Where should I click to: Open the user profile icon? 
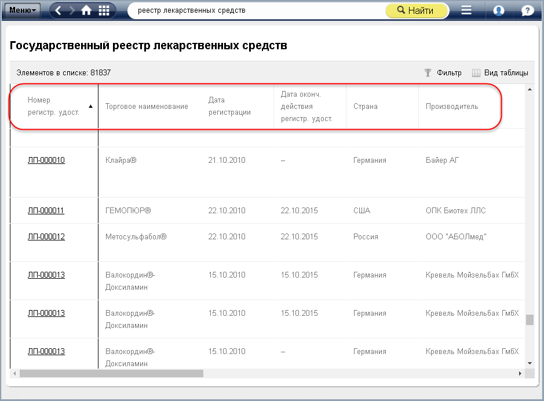pos(499,10)
